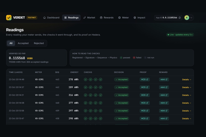Click the TESTNET badge
Image resolution: width=206 pixels, height=137 pixels.
[32, 18]
